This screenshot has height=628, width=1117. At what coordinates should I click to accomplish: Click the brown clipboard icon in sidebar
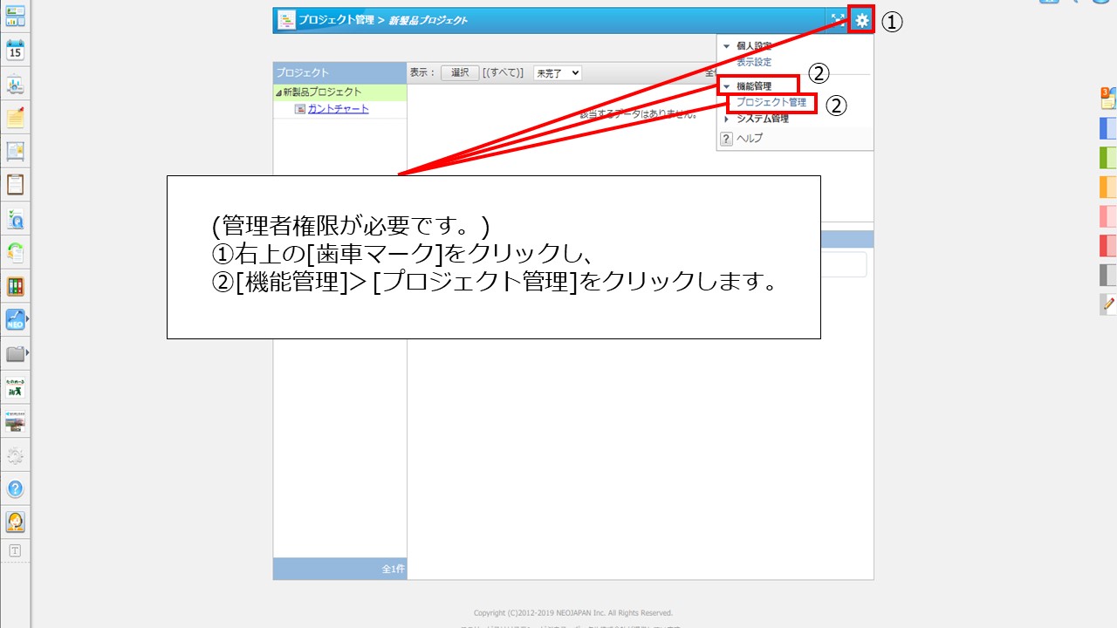[x=15, y=185]
